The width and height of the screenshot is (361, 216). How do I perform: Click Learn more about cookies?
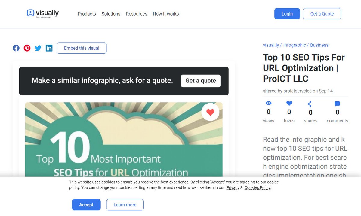[125, 205]
